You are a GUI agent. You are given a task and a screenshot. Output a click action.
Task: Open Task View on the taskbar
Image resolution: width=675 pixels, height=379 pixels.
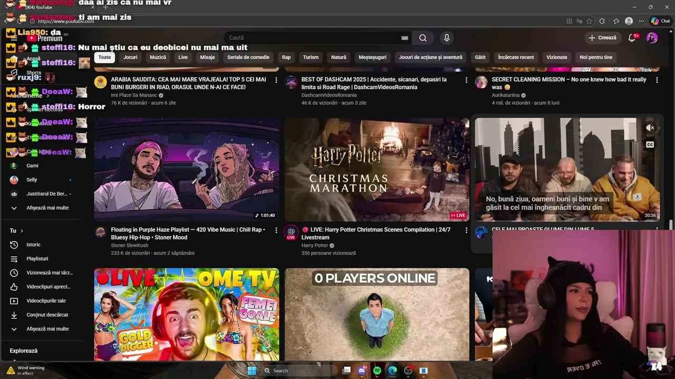pyautogui.click(x=346, y=371)
